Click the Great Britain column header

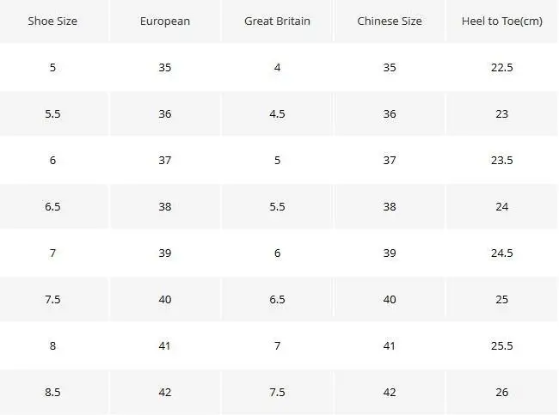coord(277,21)
